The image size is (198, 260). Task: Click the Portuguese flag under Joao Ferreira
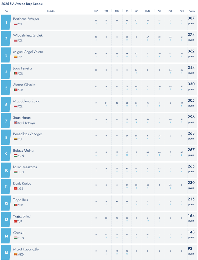coord(16,73)
